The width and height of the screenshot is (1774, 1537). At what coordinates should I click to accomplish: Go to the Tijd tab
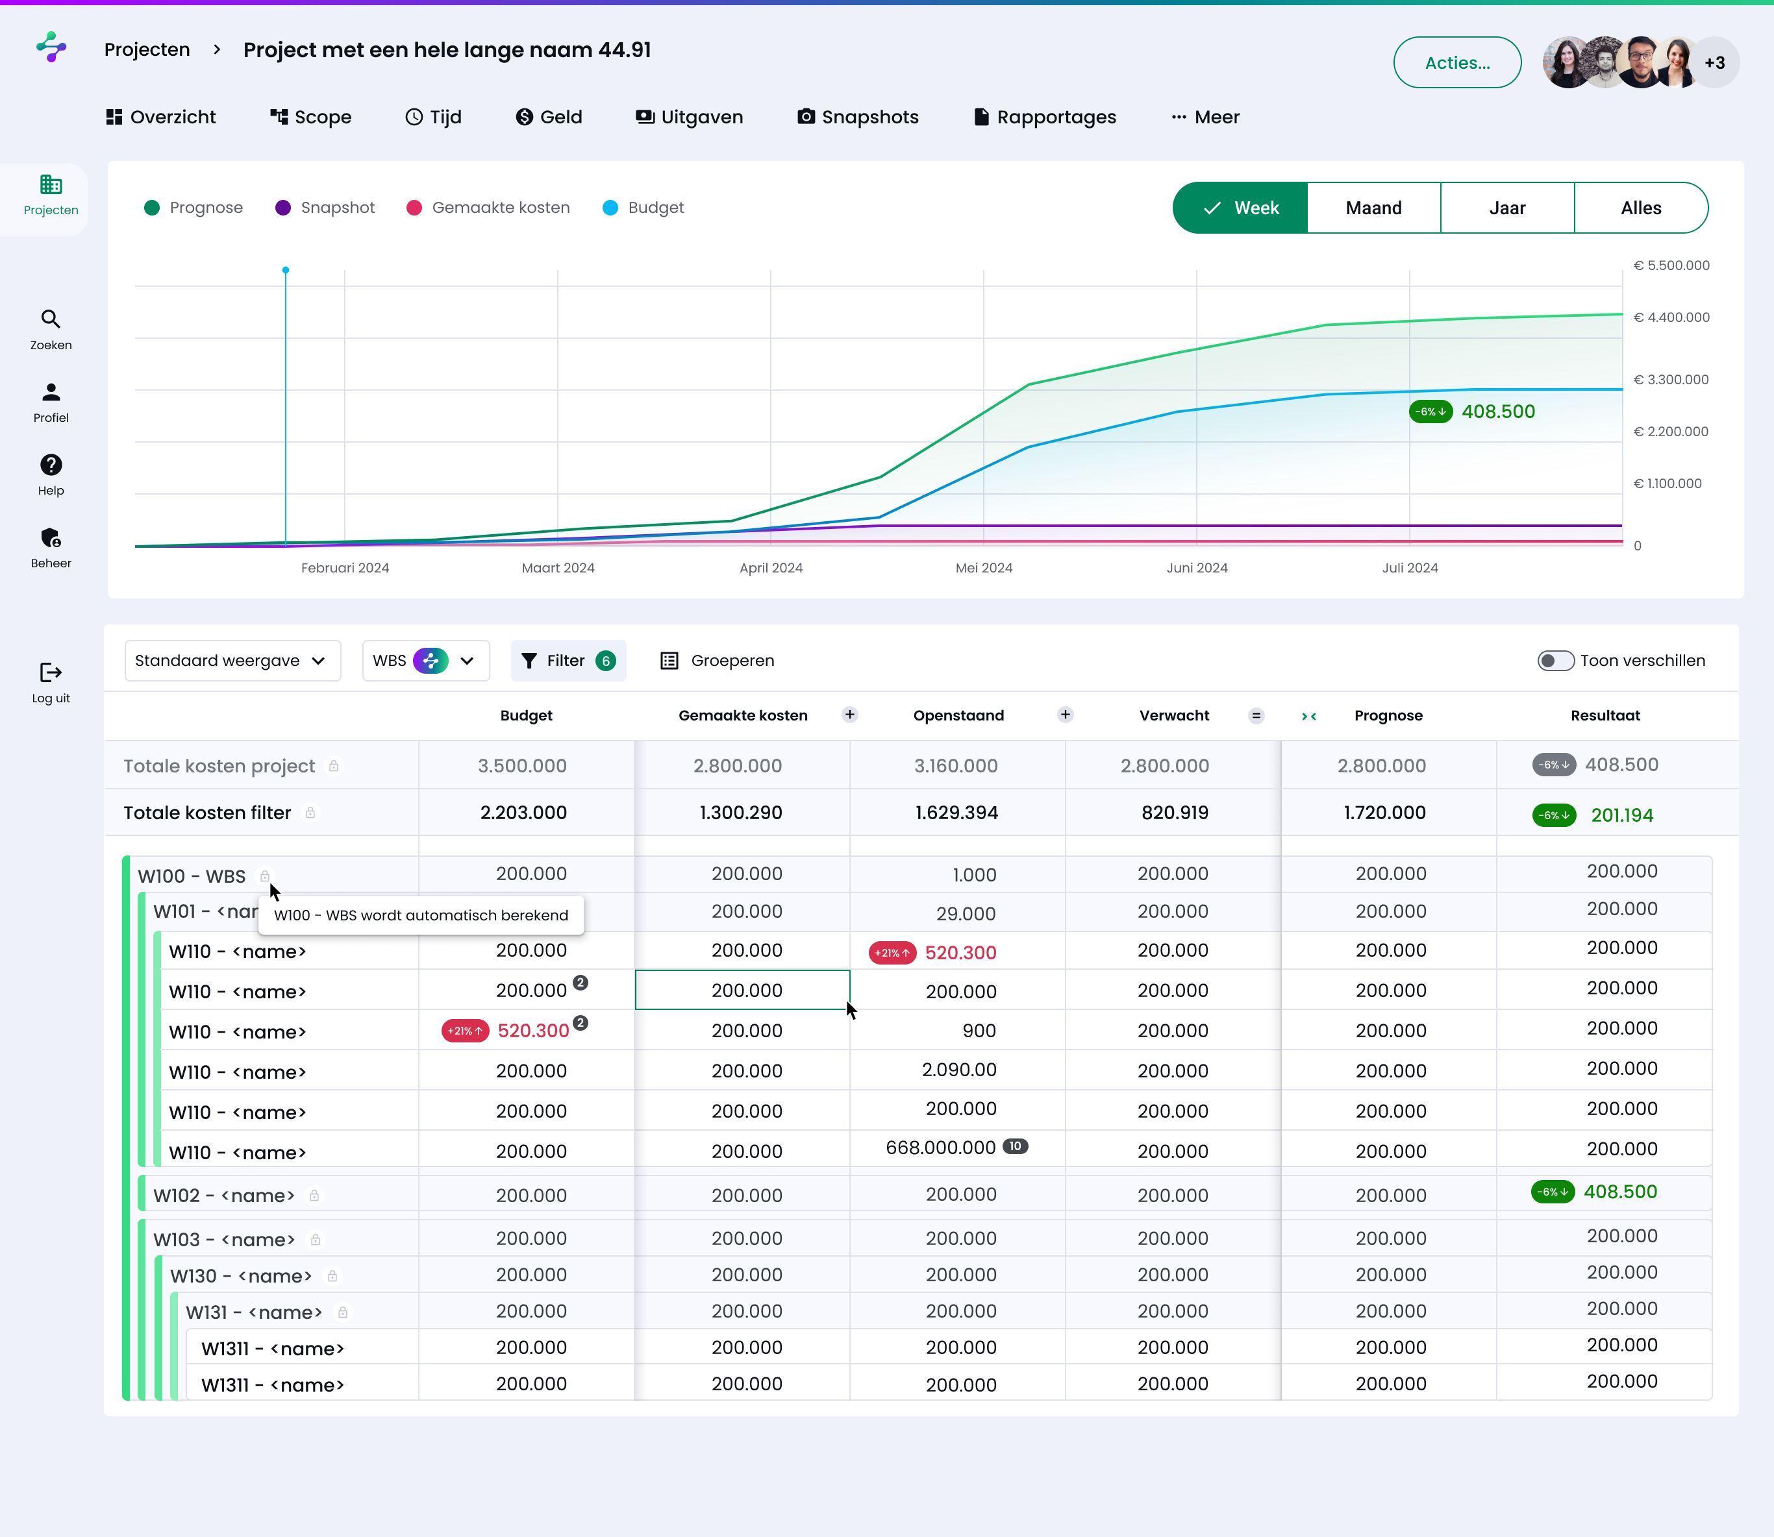click(x=433, y=117)
